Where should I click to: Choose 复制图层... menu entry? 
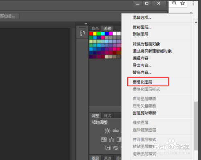[x=142, y=27]
